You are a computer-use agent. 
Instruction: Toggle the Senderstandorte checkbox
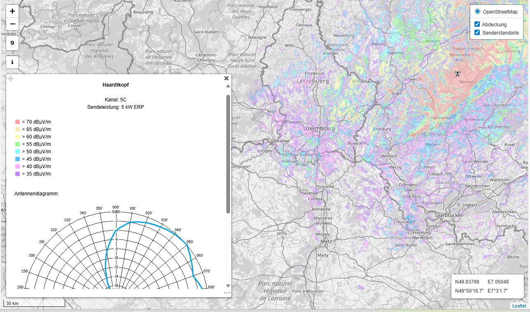[x=477, y=32]
